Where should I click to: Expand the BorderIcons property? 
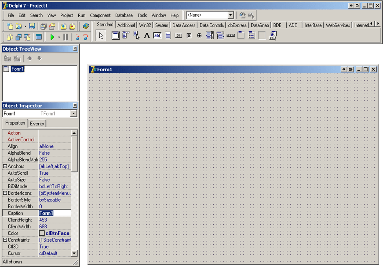(5, 193)
